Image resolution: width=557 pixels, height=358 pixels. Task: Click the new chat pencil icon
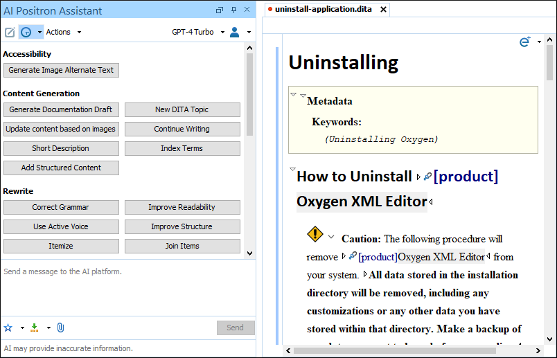pyautogui.click(x=10, y=33)
